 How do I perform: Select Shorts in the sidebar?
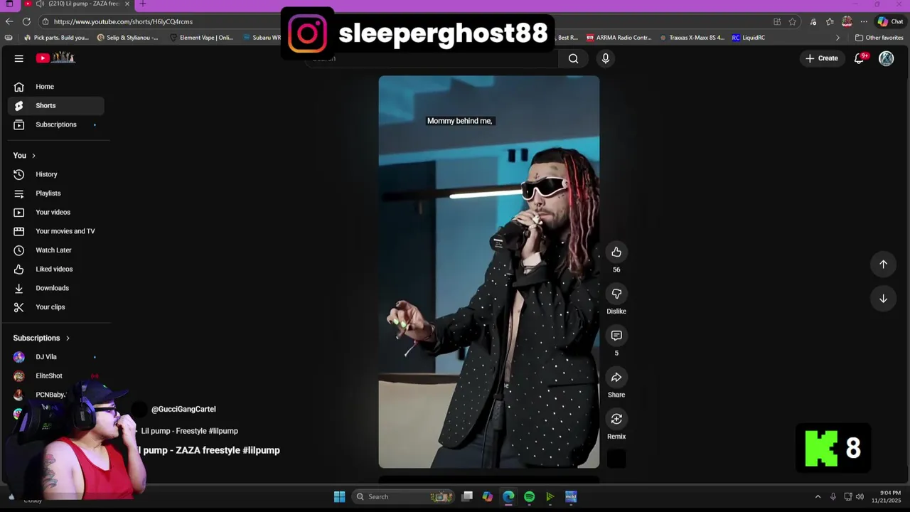pos(56,105)
